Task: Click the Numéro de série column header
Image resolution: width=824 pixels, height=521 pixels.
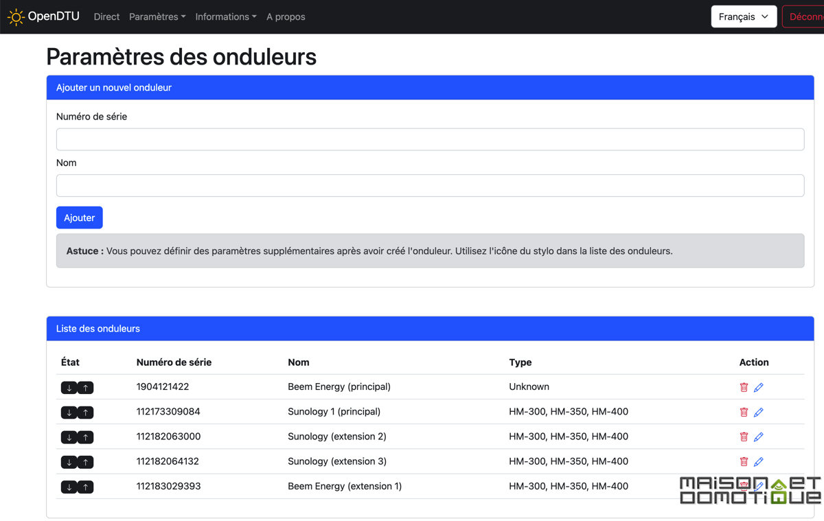Action: [x=174, y=362]
